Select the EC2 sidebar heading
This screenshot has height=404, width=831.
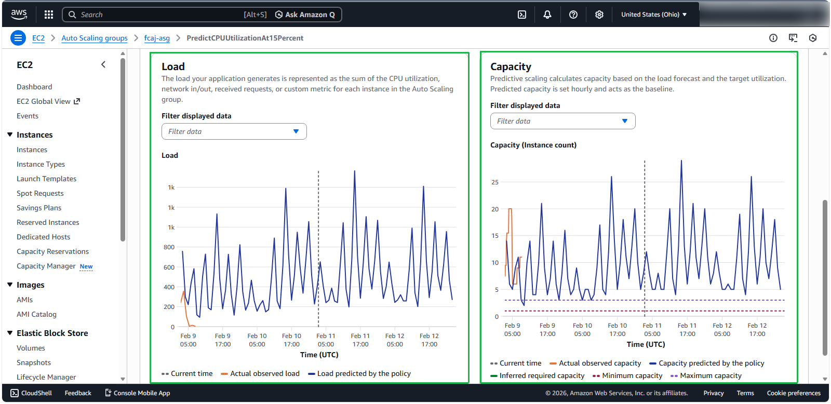coord(24,65)
